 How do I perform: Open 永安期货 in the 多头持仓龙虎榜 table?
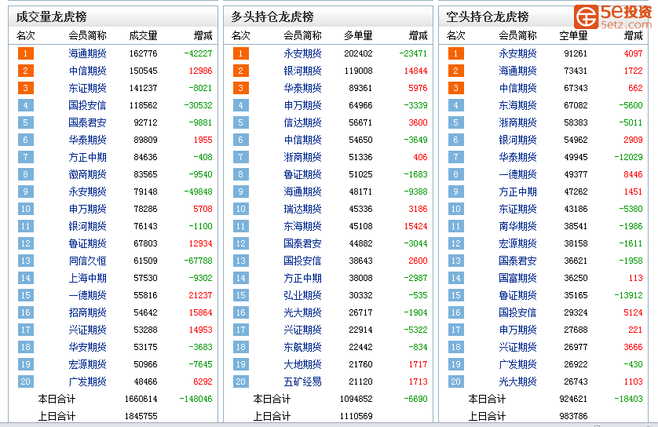click(302, 53)
